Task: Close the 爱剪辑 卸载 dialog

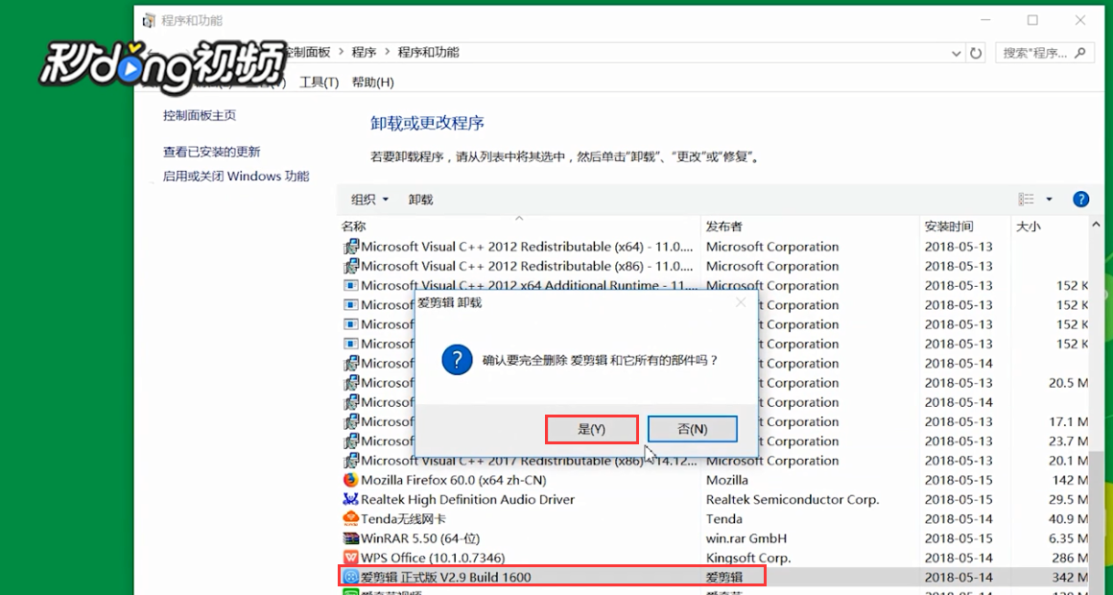Action: coord(741,302)
